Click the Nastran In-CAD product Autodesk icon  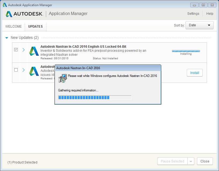[x=34, y=51]
